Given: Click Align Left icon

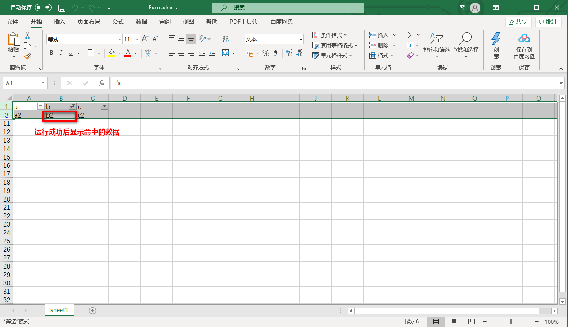Looking at the screenshot, I should [172, 53].
